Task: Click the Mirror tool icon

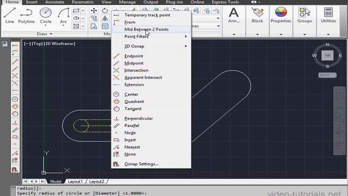Action: tap(105, 18)
